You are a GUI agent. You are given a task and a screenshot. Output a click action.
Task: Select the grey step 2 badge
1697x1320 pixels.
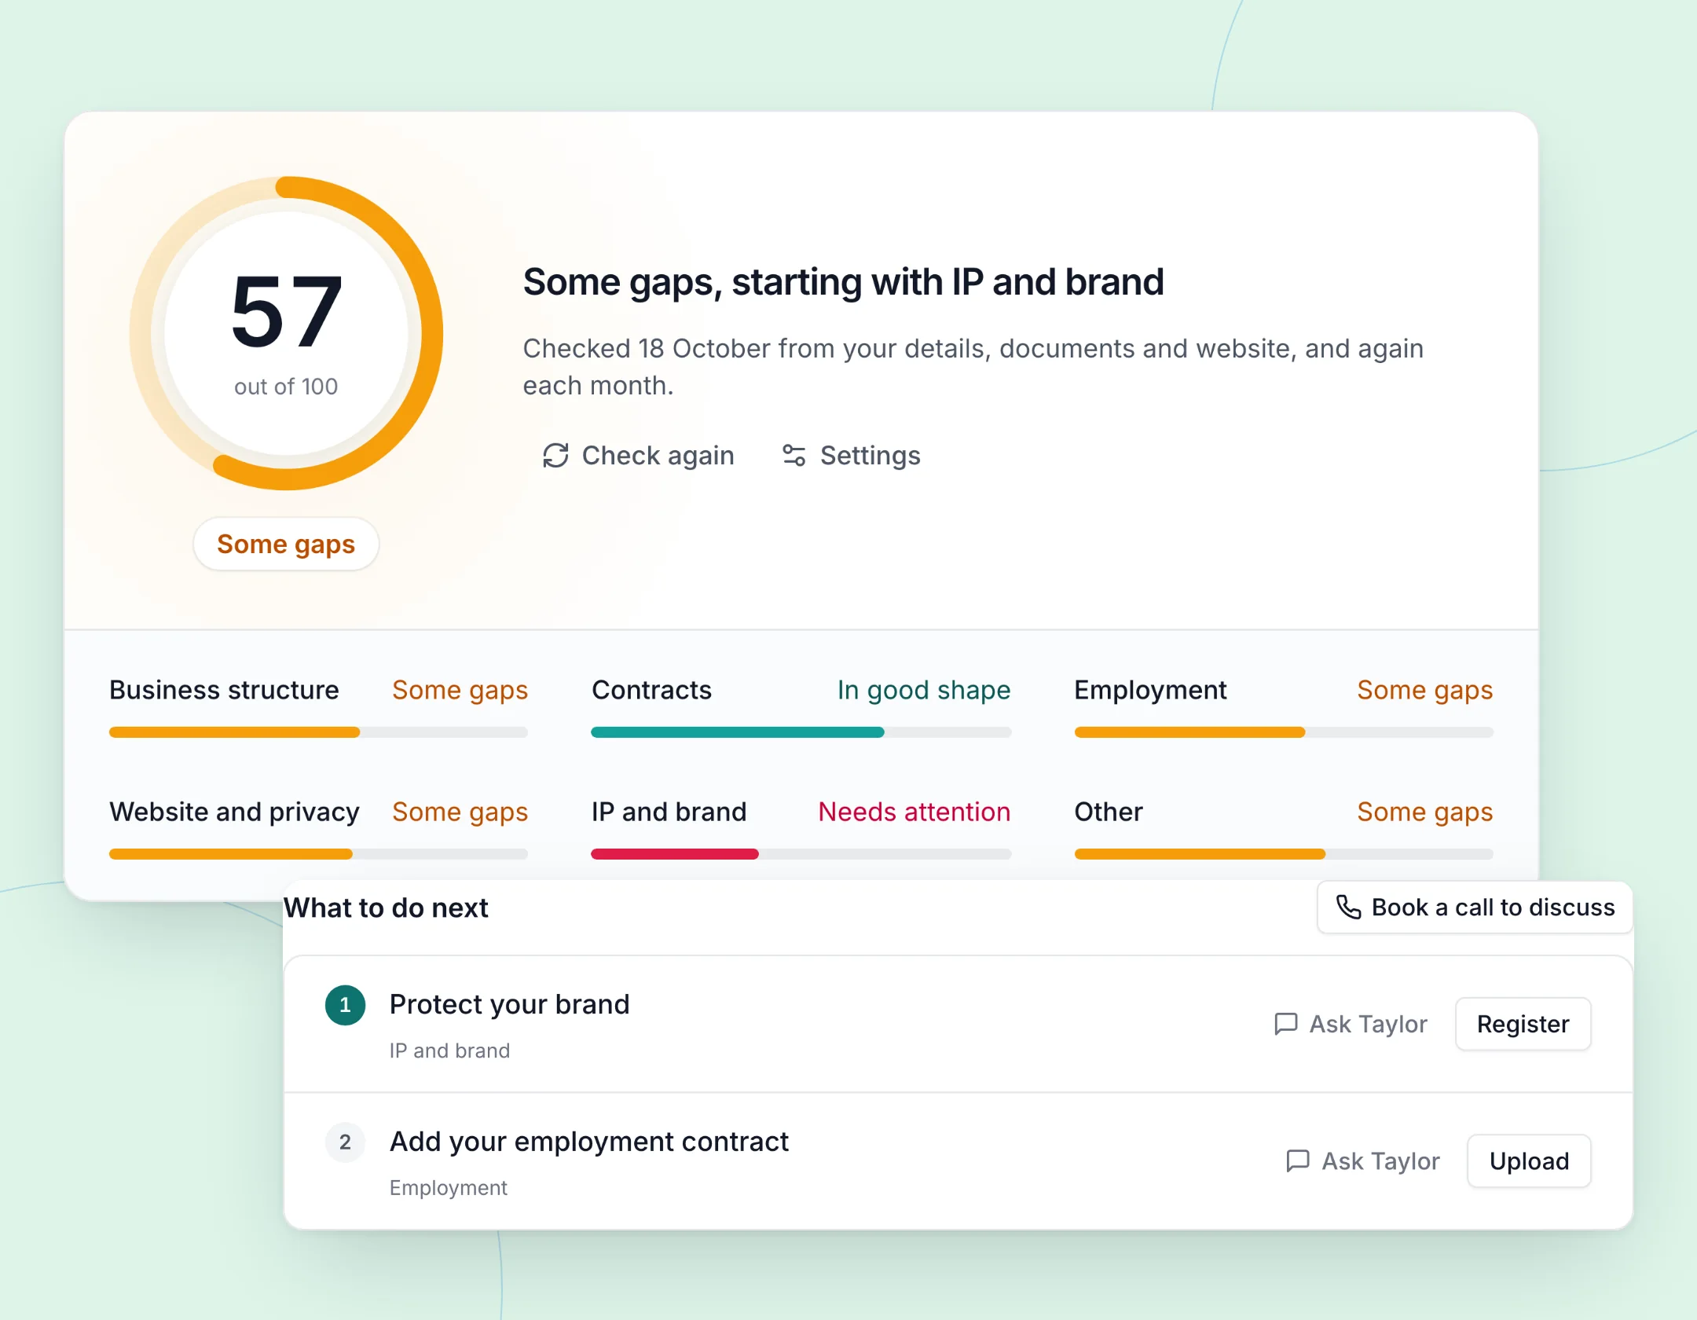(x=345, y=1142)
